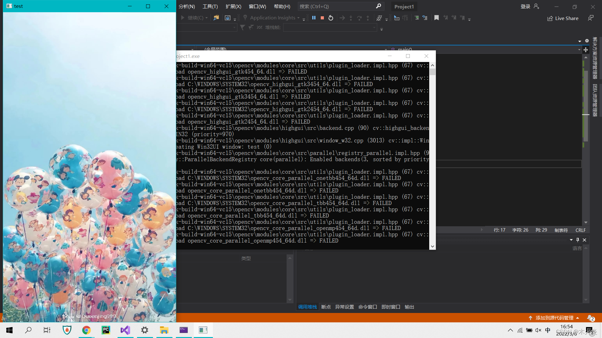
Task: Open the 分析(N) menu
Action: pos(187,6)
